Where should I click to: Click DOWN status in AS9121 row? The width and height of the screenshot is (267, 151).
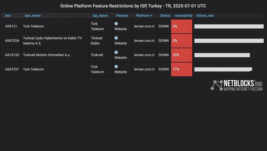point(164,26)
